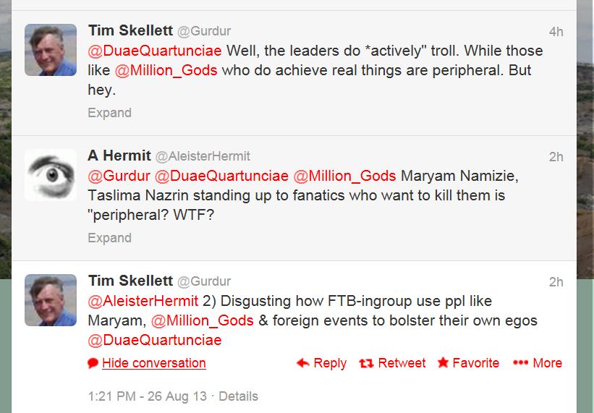Open A Hermit's eye avatar

tap(51, 175)
